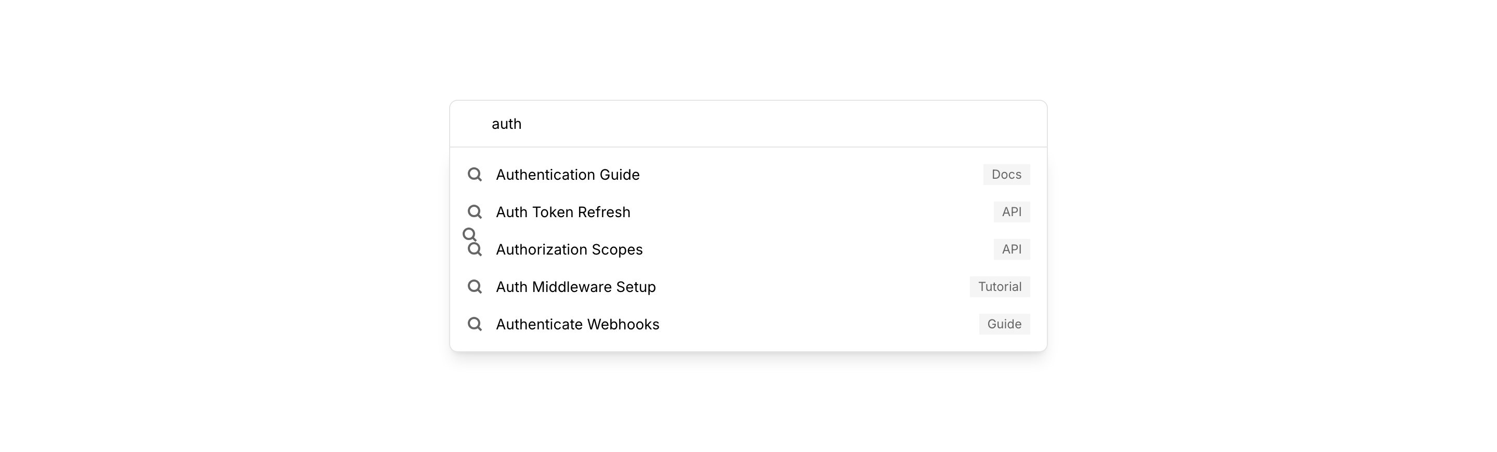Click the Docs tag on Authentication Guide
This screenshot has height=452, width=1497.
[x=1006, y=174]
